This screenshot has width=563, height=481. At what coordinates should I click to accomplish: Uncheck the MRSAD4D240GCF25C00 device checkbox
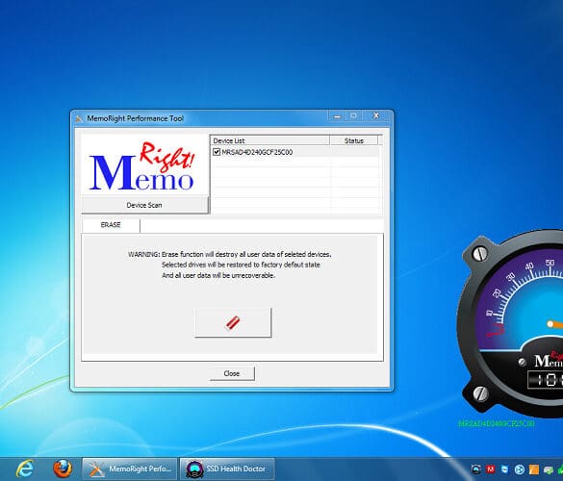click(x=217, y=152)
